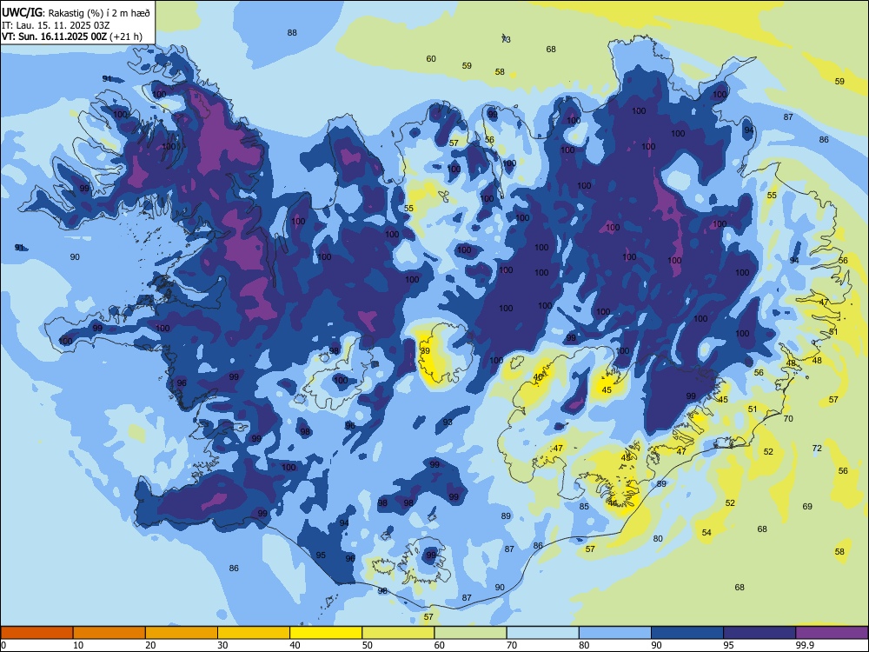
Task: Click the dark orange 0–10 legend swatch
Action: [x=36, y=633]
